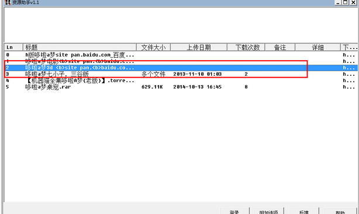This screenshot has height=214, width=359.
Task: Click the h... link cell in row 5
Action: click(x=348, y=87)
